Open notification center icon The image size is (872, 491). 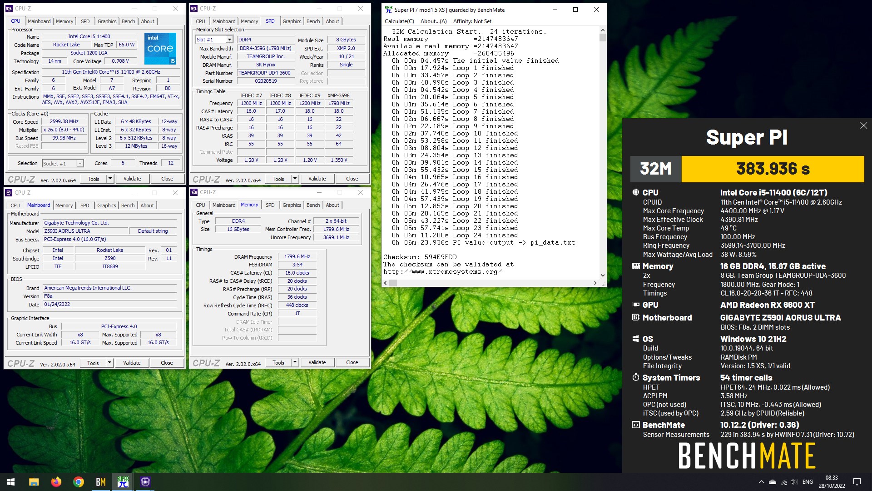tap(857, 482)
